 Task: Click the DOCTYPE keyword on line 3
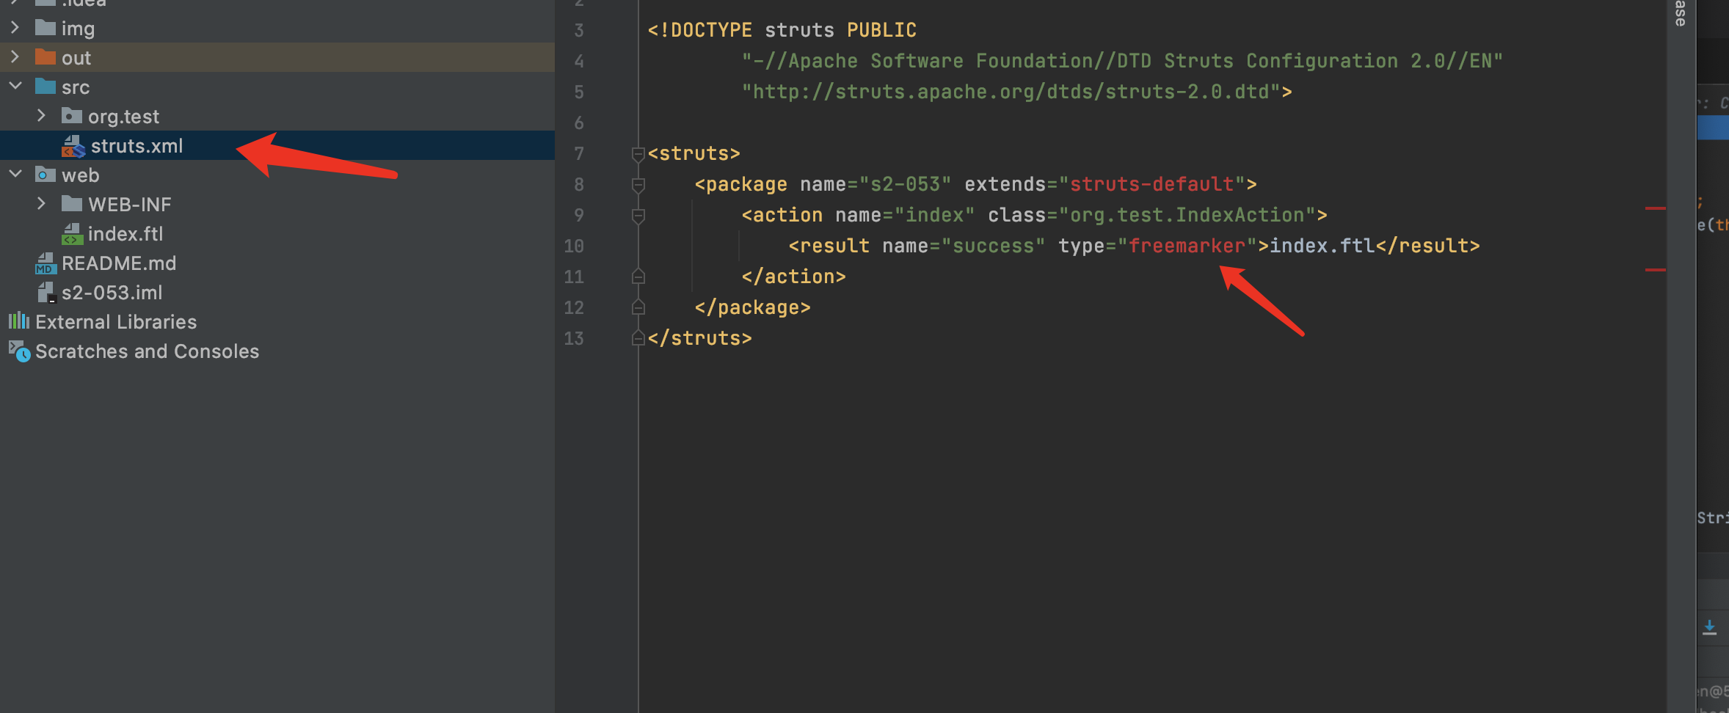pos(705,30)
